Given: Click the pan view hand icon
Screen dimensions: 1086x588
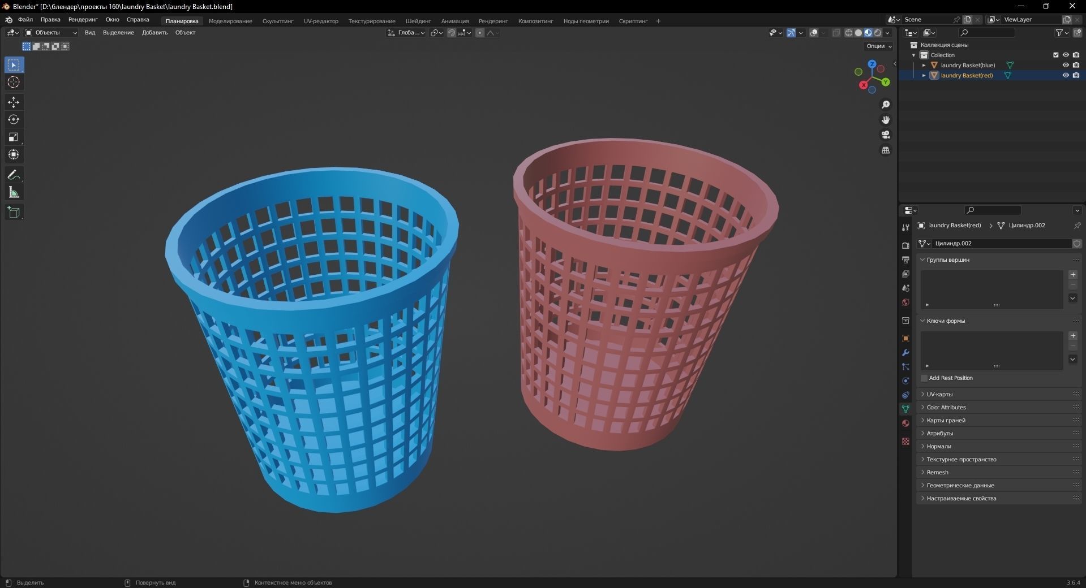Looking at the screenshot, I should [886, 120].
